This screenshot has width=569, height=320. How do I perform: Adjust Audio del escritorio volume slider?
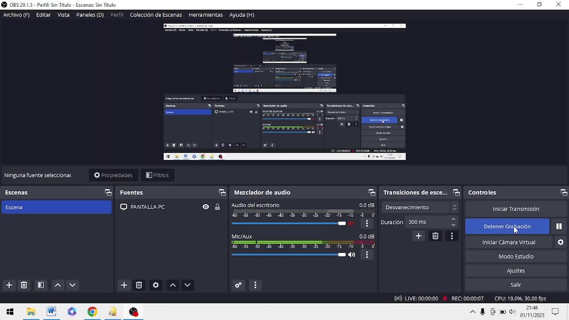pos(289,223)
